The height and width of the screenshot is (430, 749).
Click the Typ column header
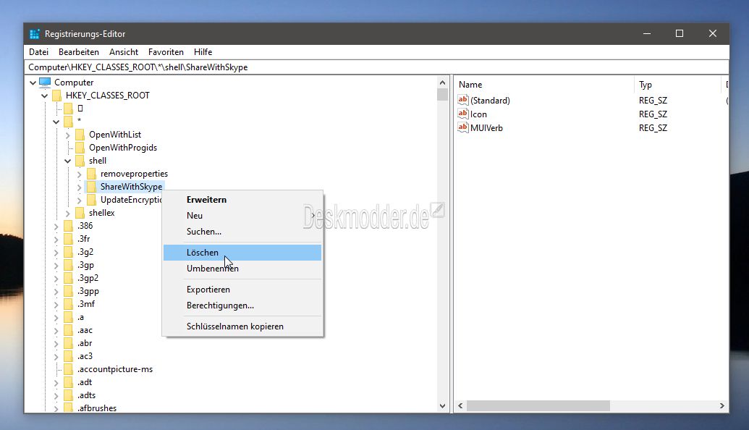click(x=677, y=85)
